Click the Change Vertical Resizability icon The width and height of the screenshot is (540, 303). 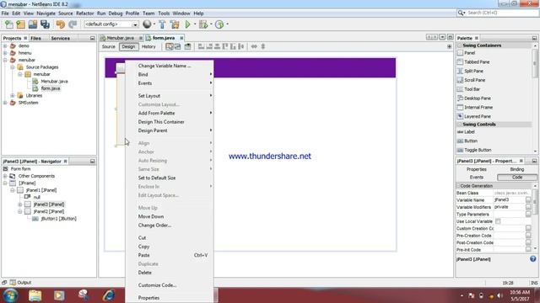263,46
